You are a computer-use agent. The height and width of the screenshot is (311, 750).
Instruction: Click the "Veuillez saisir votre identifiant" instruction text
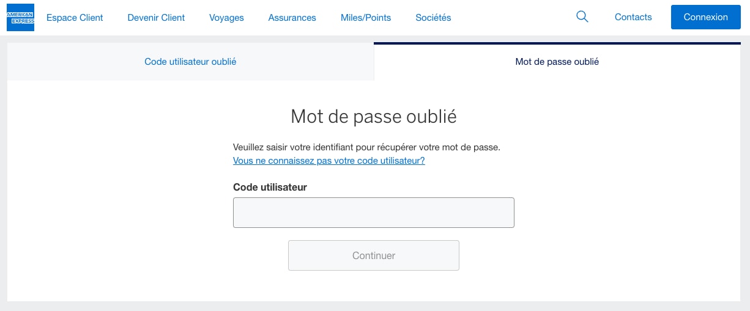click(x=366, y=147)
